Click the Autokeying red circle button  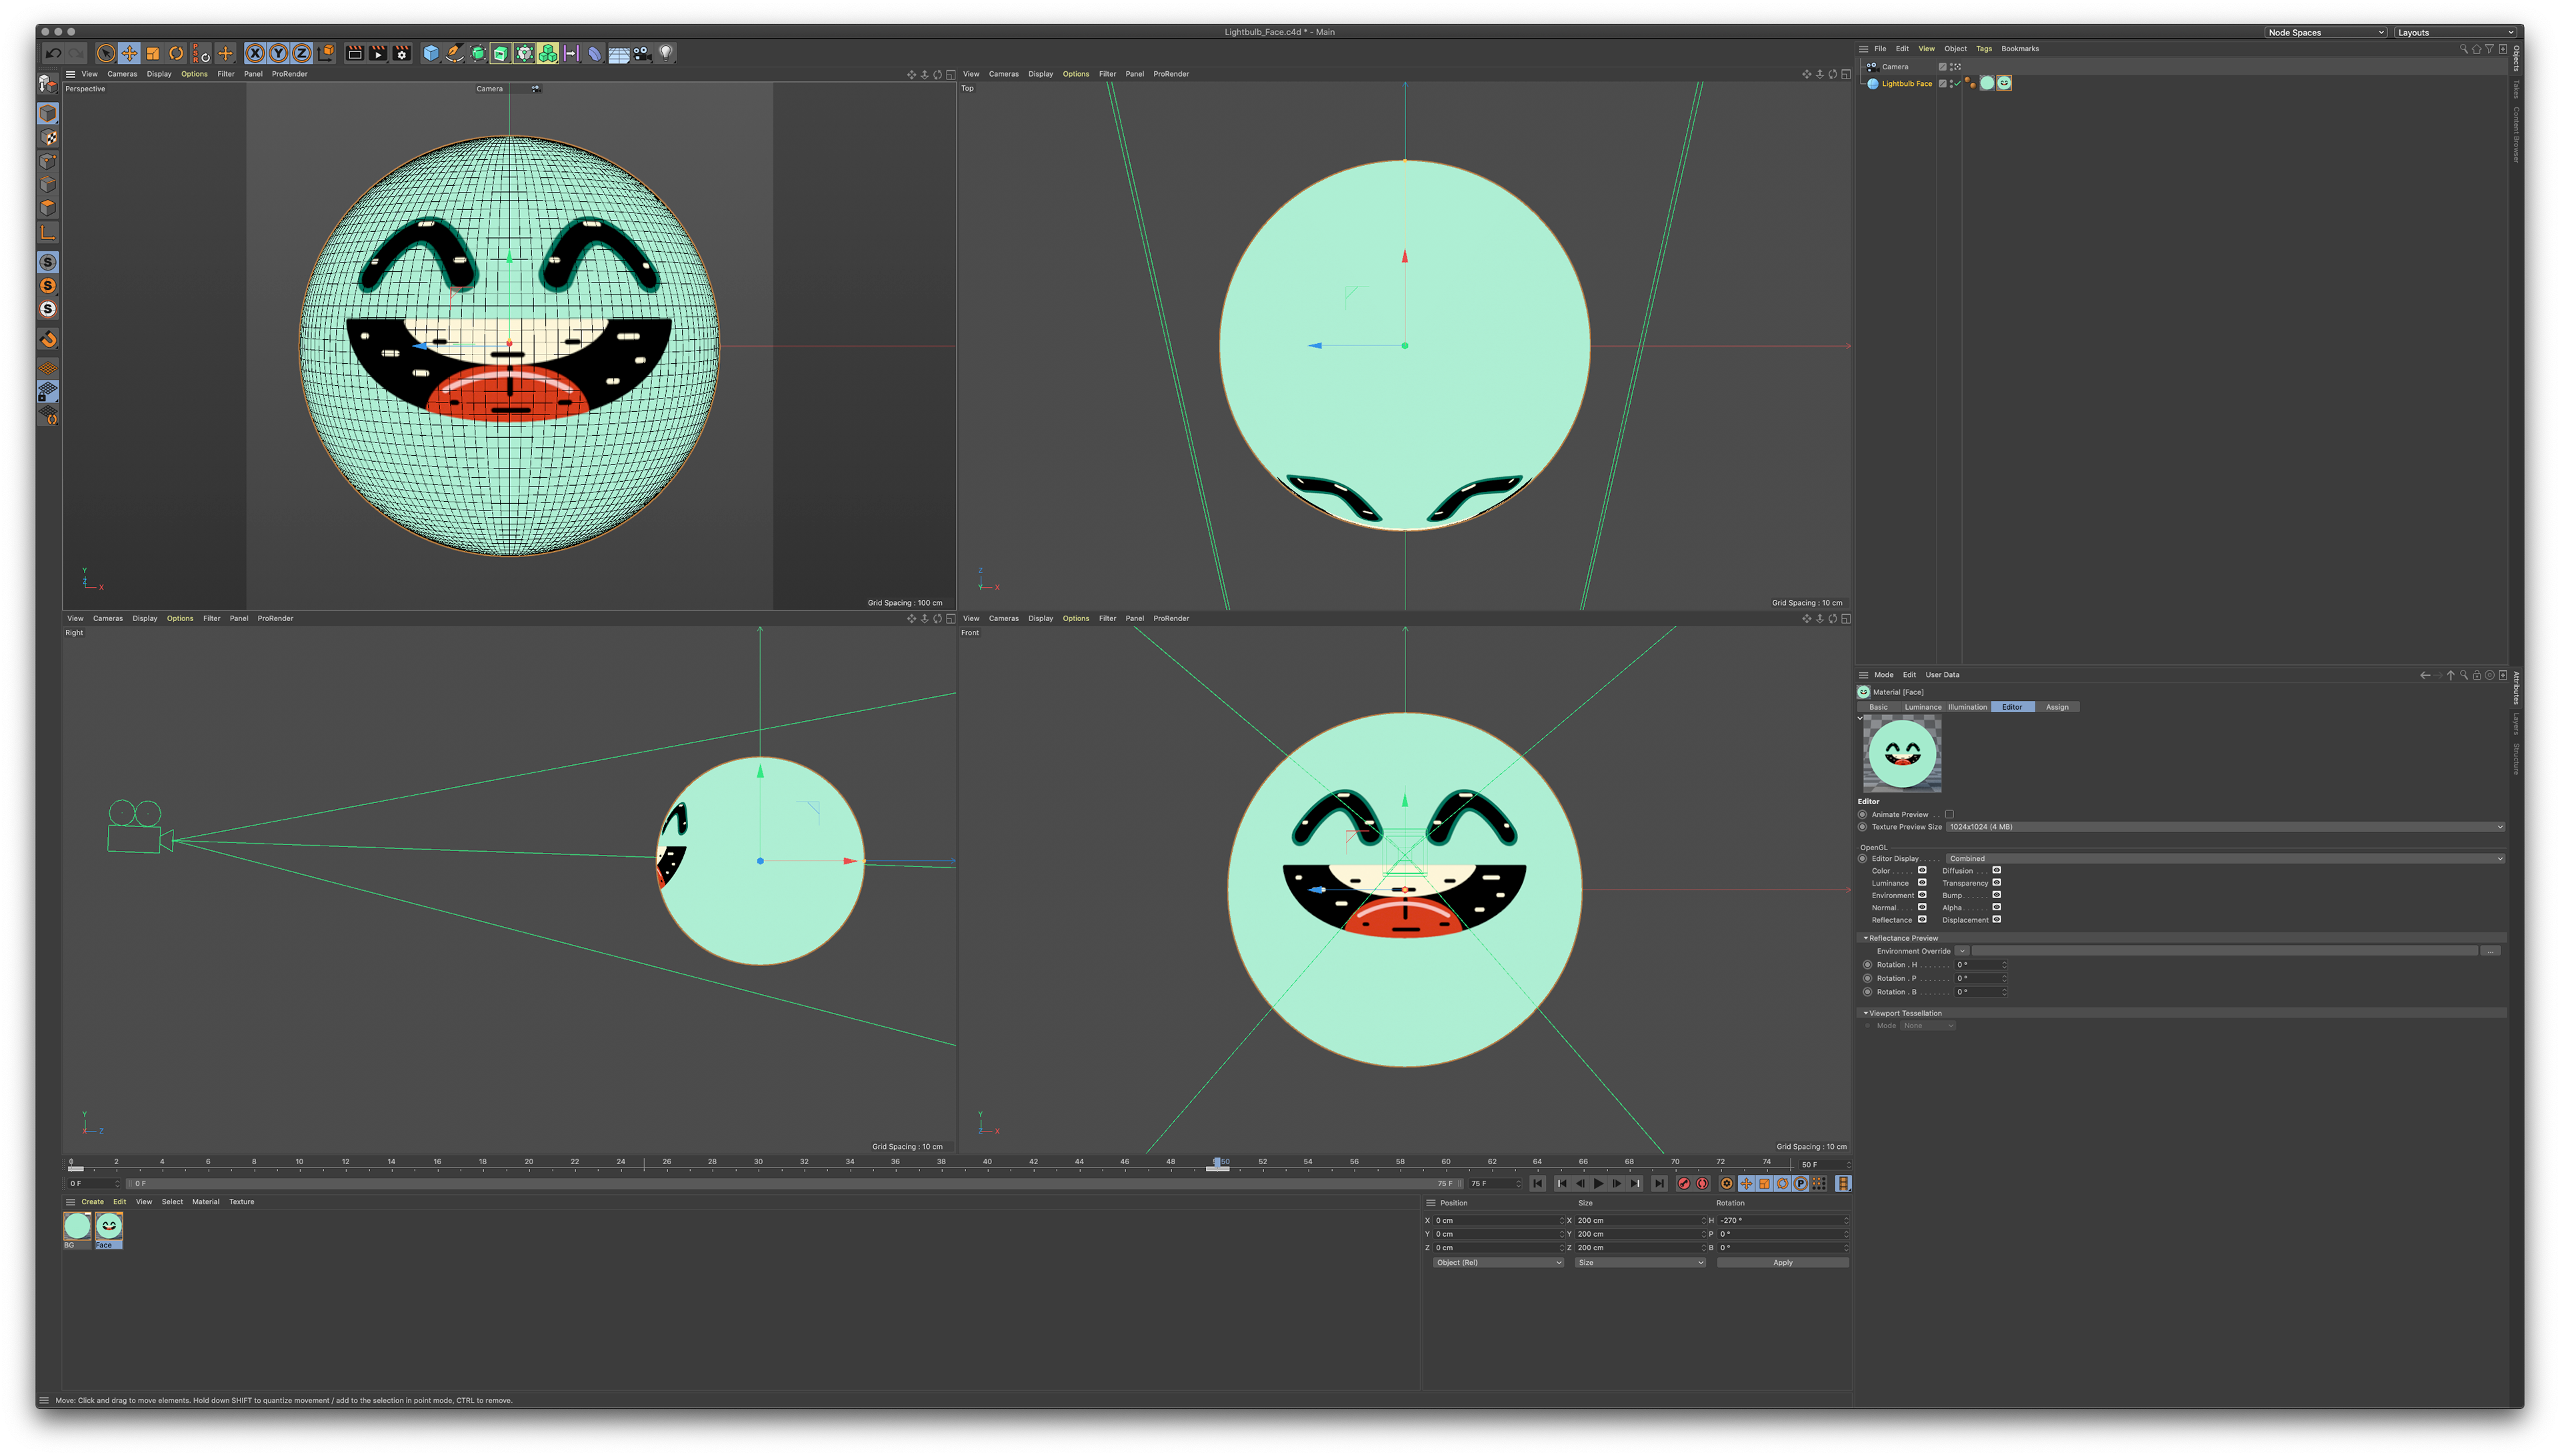[1701, 1183]
